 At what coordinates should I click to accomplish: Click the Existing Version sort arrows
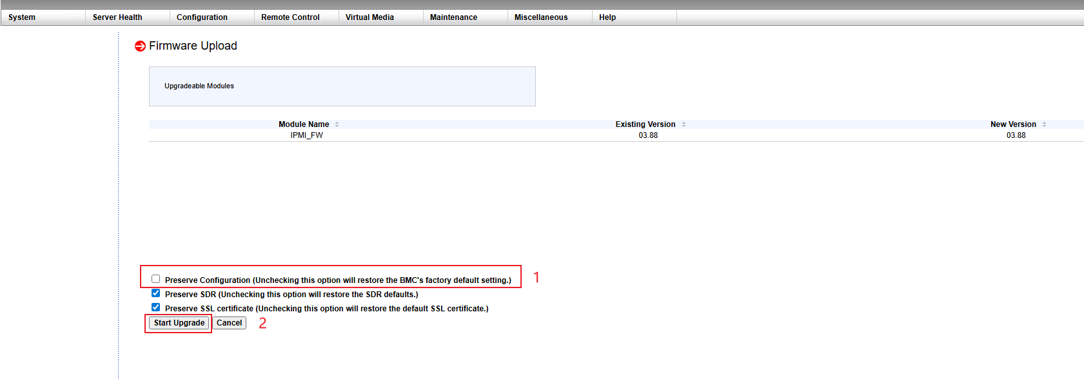pos(684,124)
